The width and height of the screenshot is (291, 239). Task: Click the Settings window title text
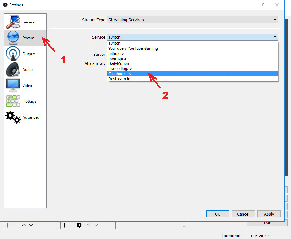[16, 5]
